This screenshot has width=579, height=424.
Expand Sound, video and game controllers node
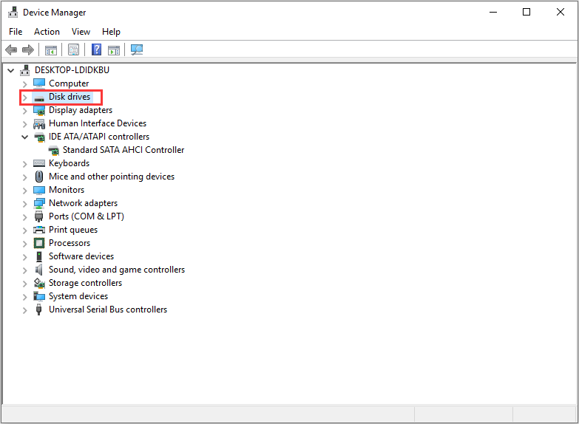pyautogui.click(x=24, y=270)
